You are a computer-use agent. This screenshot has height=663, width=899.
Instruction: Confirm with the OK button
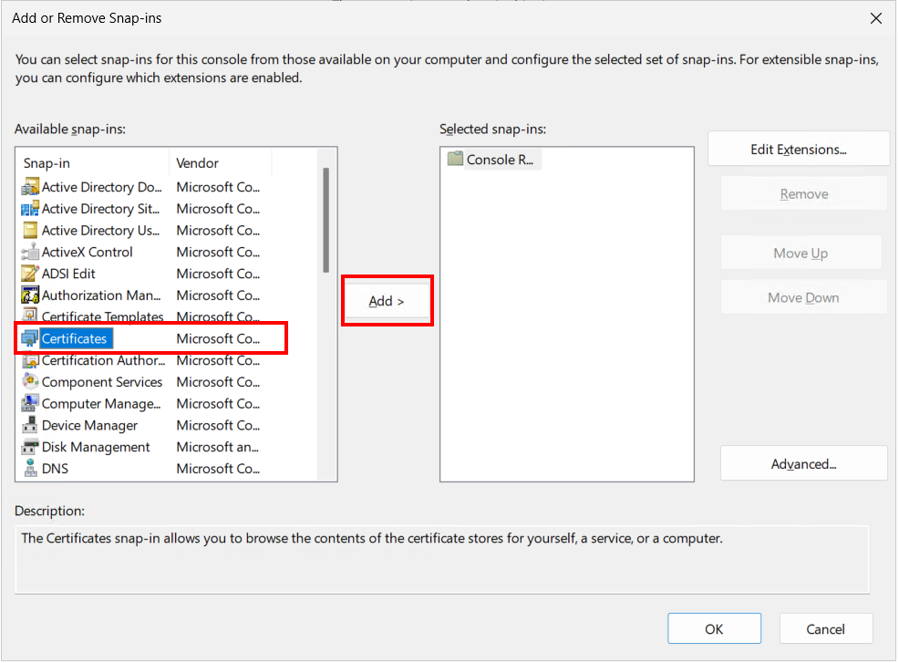[x=715, y=630]
